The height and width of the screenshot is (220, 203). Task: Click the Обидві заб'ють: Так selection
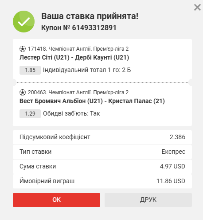click(71, 113)
